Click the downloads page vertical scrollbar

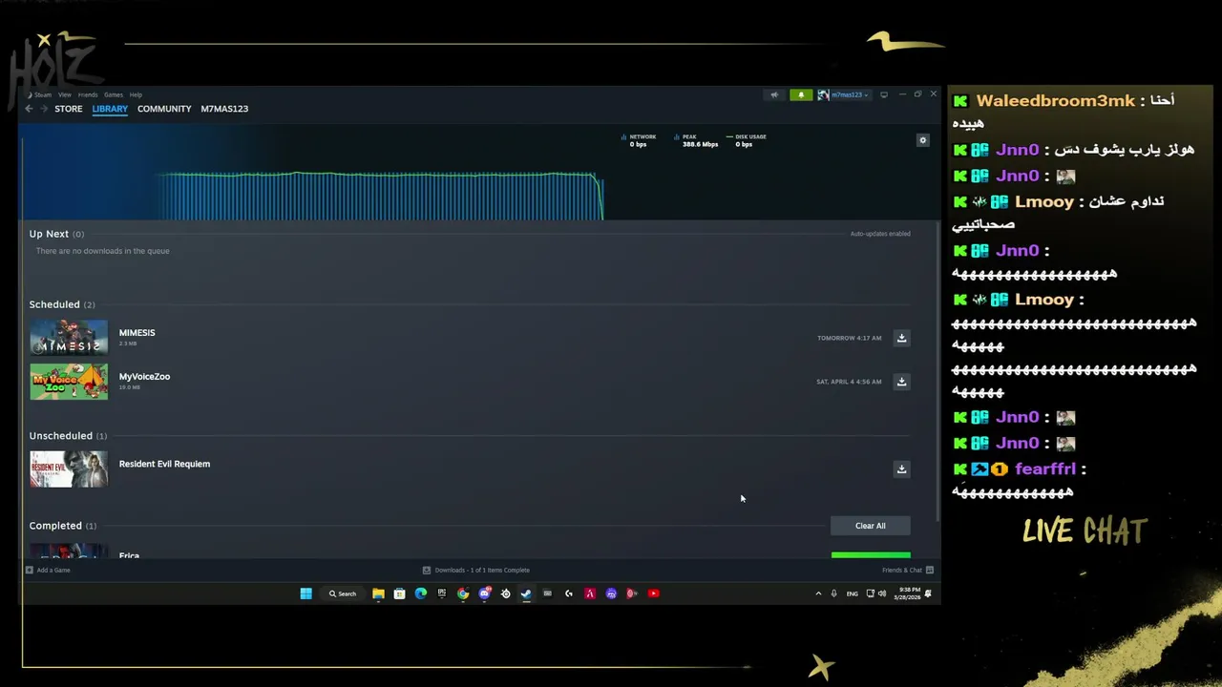pos(938,372)
